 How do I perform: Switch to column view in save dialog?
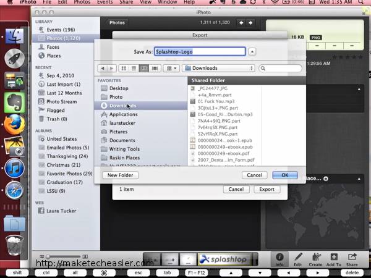click(144, 69)
